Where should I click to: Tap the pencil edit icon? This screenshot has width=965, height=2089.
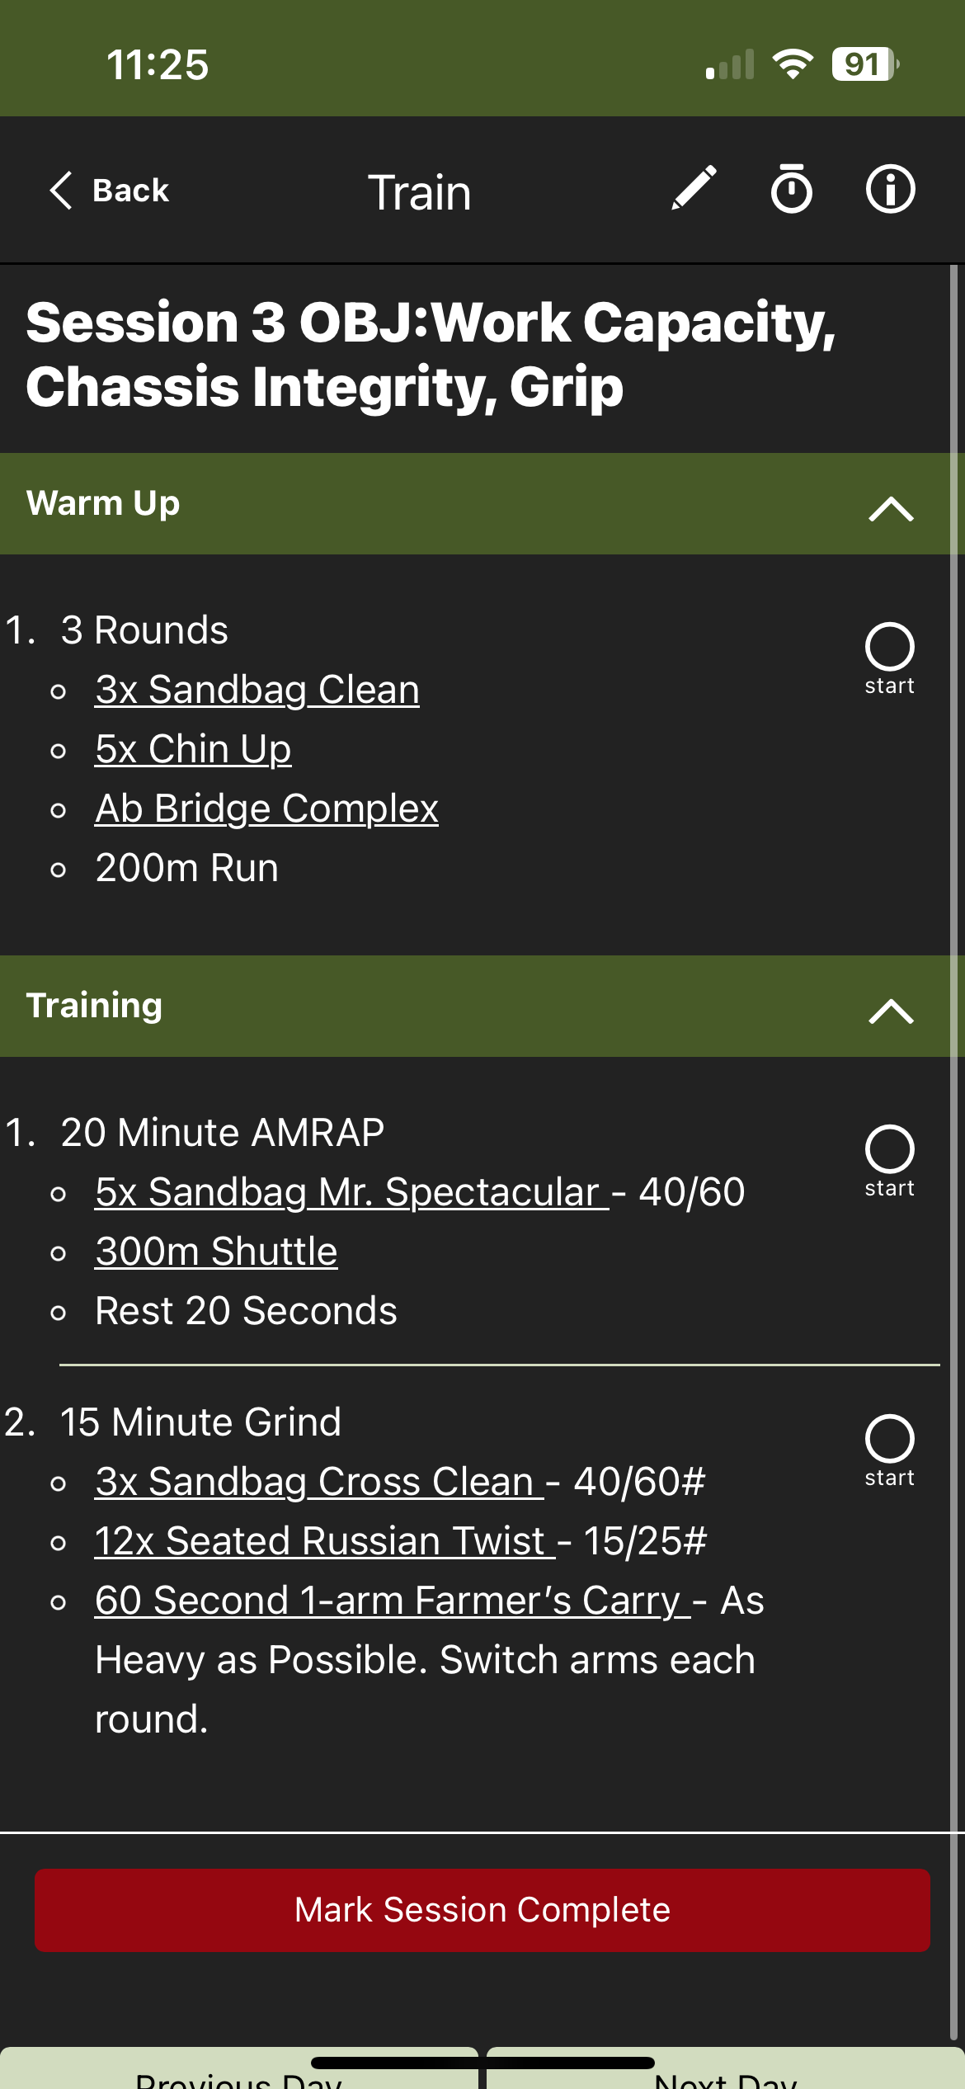(x=694, y=189)
